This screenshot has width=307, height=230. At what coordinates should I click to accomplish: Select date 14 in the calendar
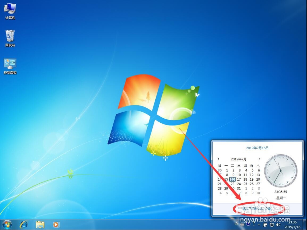(x=220, y=179)
